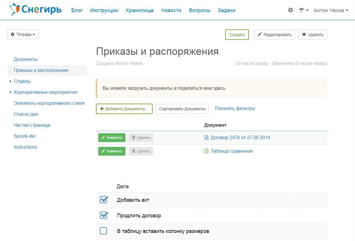
Task: Expand the Корпоративные мероприятия tree arrow
Action: pos(10,92)
